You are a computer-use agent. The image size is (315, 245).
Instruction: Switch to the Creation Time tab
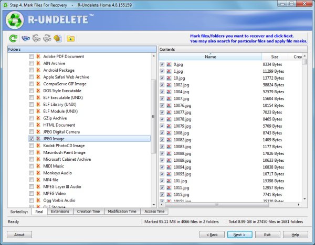click(x=88, y=211)
